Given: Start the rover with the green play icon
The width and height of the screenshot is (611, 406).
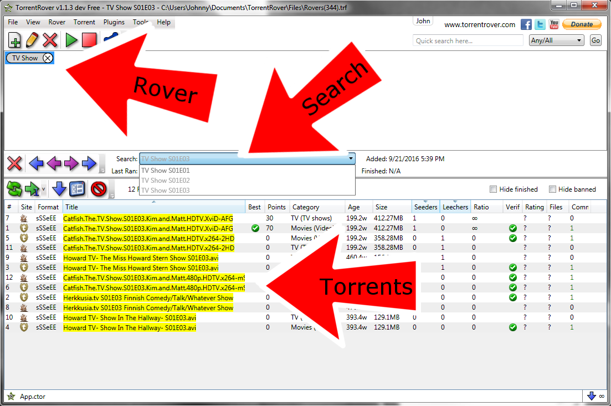Looking at the screenshot, I should pos(71,40).
